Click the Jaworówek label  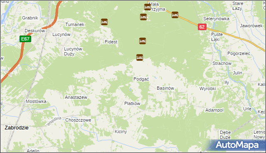pos(251,26)
